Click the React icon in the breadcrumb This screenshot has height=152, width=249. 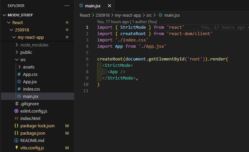tap(161, 15)
